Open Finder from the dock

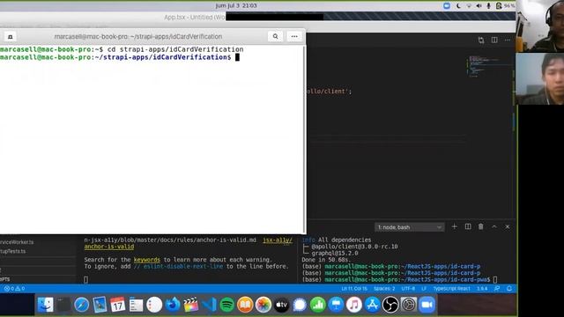point(45,305)
